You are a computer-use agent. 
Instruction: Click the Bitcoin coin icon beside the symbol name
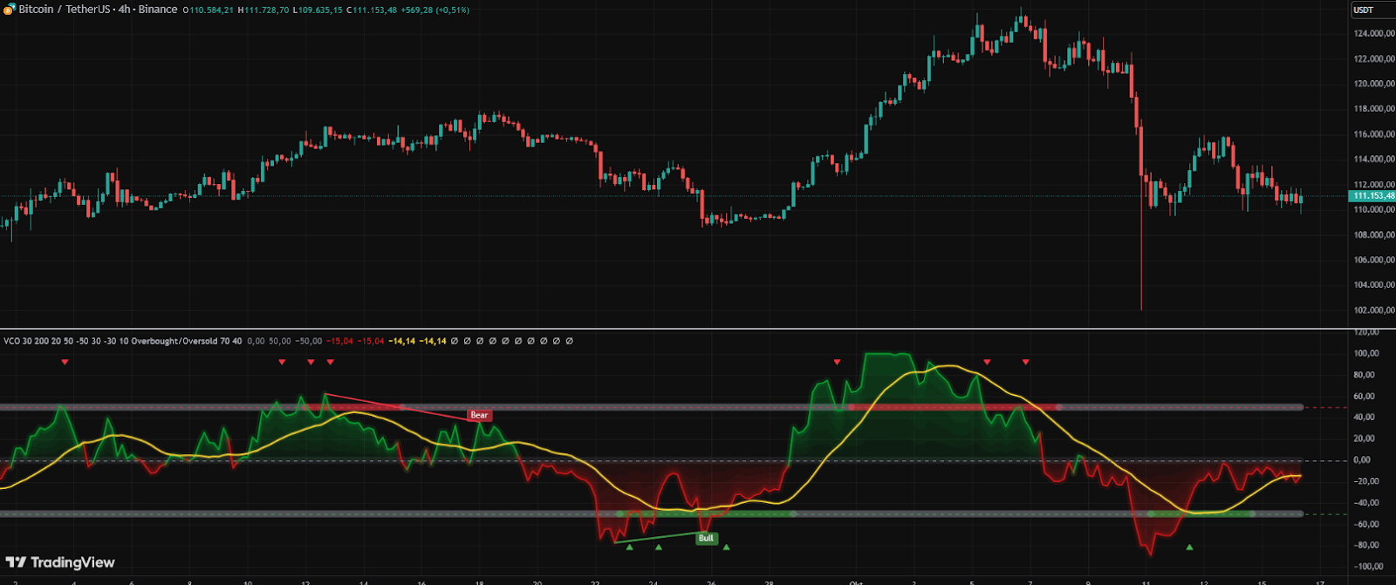point(10,10)
